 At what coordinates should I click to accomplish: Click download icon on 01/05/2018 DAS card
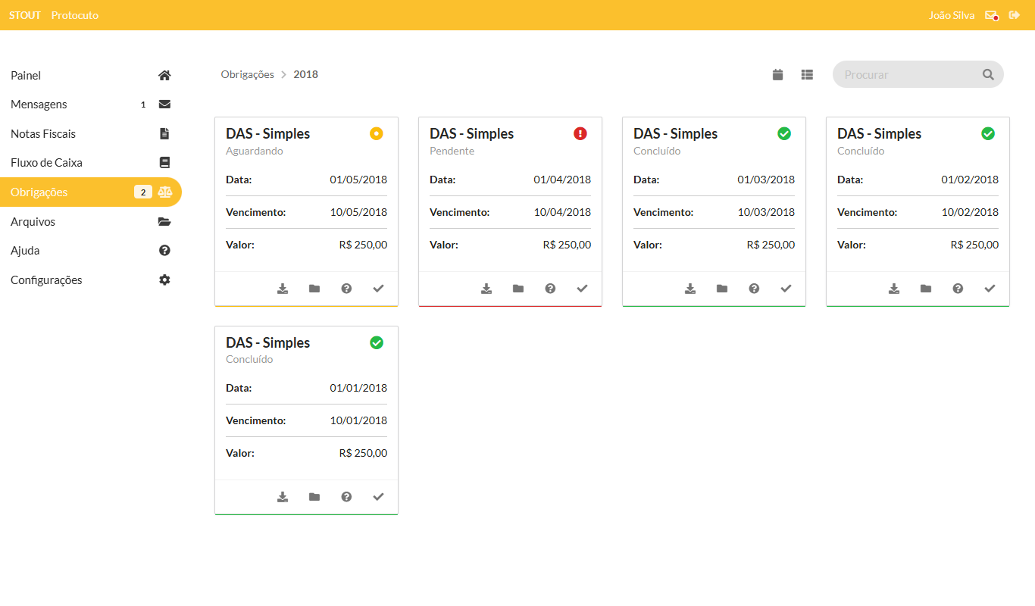click(x=283, y=289)
